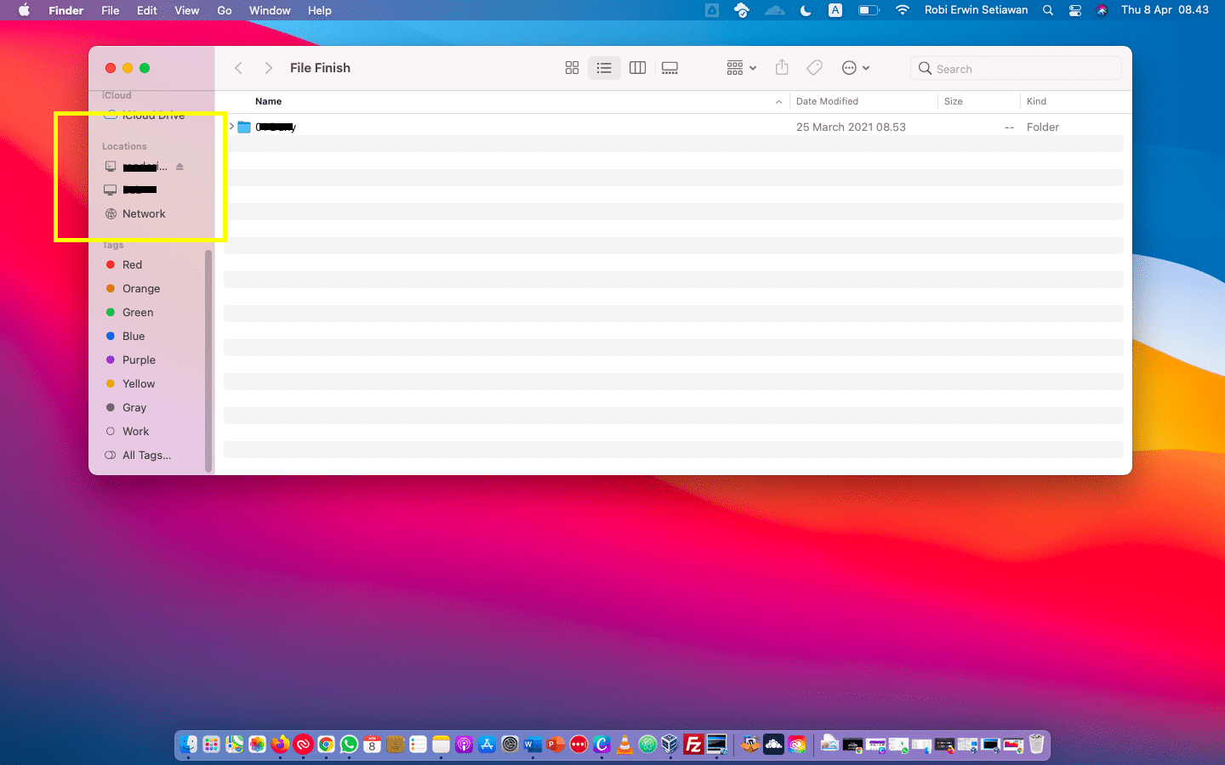Open the View menu
Screen dimensions: 1225x765
186,10
